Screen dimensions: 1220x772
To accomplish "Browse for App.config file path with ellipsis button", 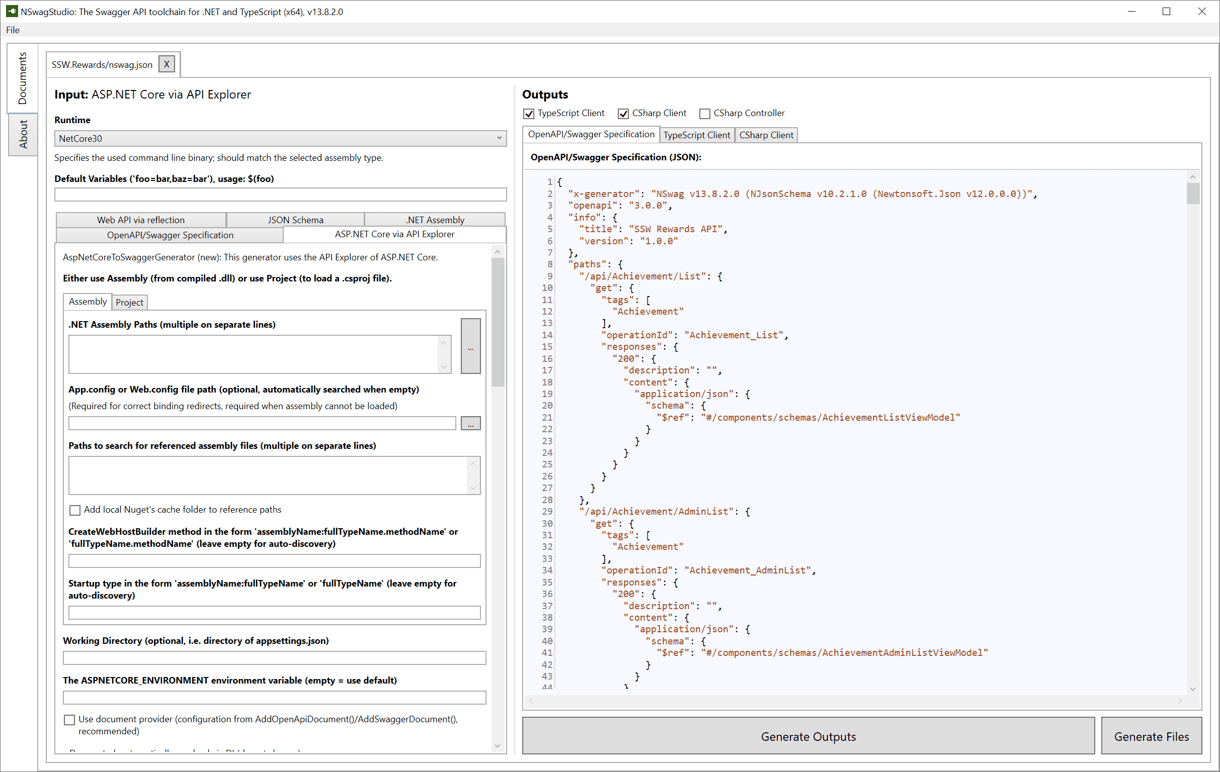I will tap(470, 424).
